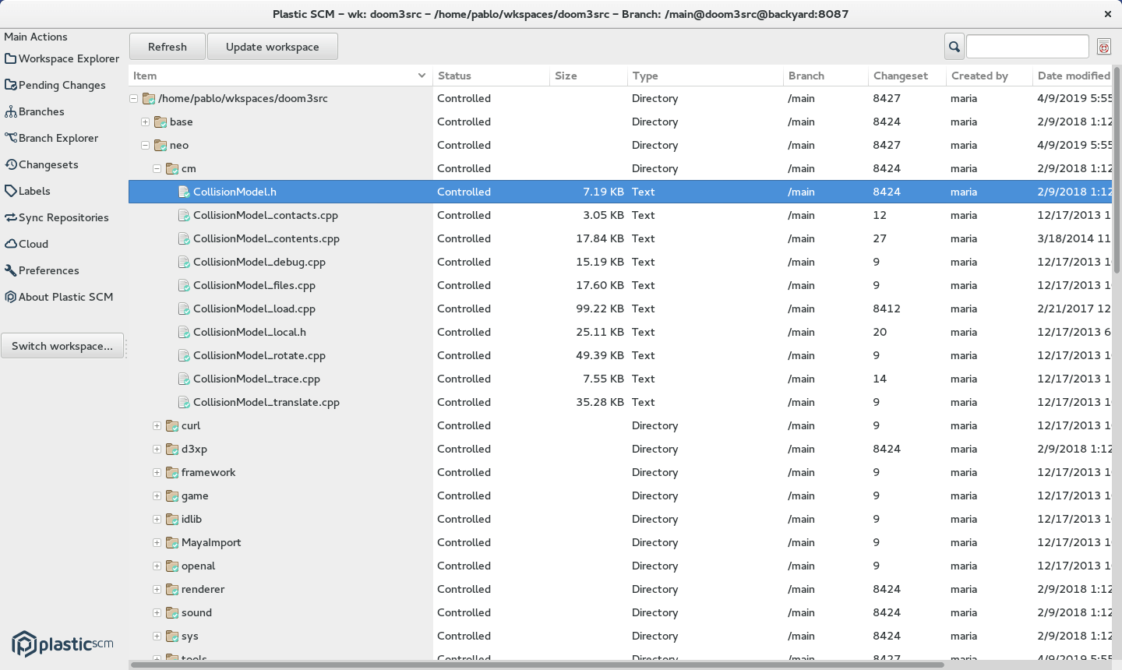The image size is (1122, 670).
Task: Sort by Item column header
Action: point(280,76)
